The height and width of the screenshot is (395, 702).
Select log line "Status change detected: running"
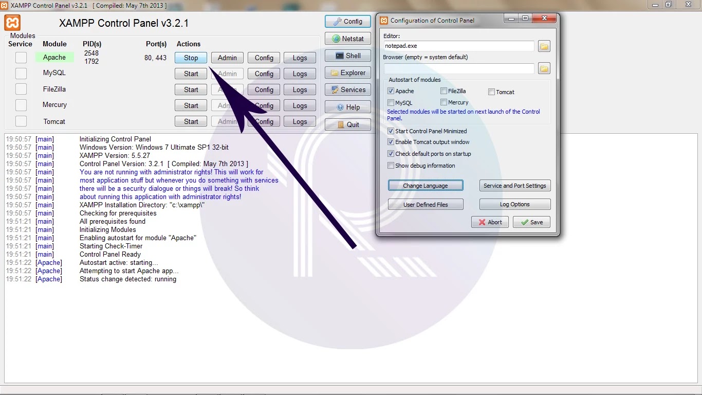click(x=128, y=279)
